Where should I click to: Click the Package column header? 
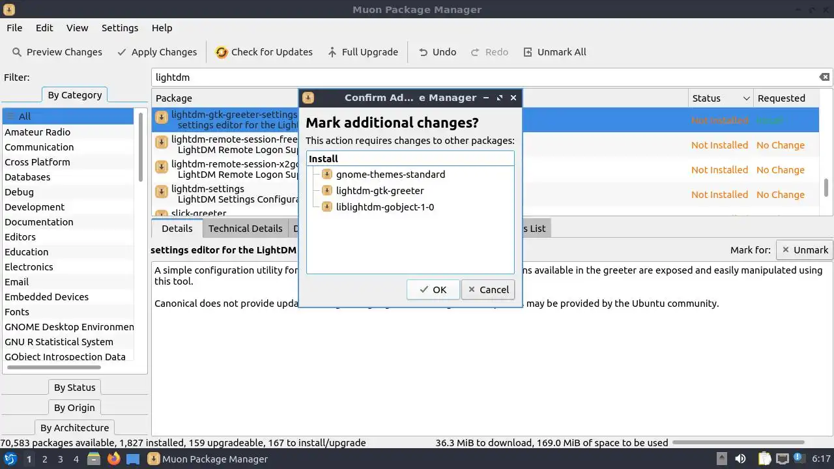[420, 98]
